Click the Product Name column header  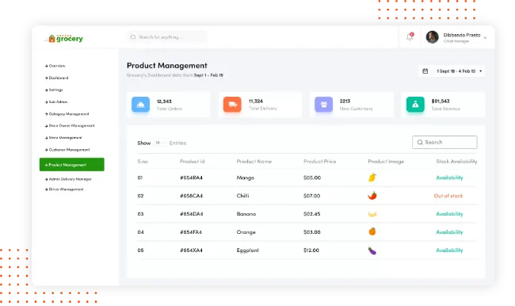(x=254, y=162)
